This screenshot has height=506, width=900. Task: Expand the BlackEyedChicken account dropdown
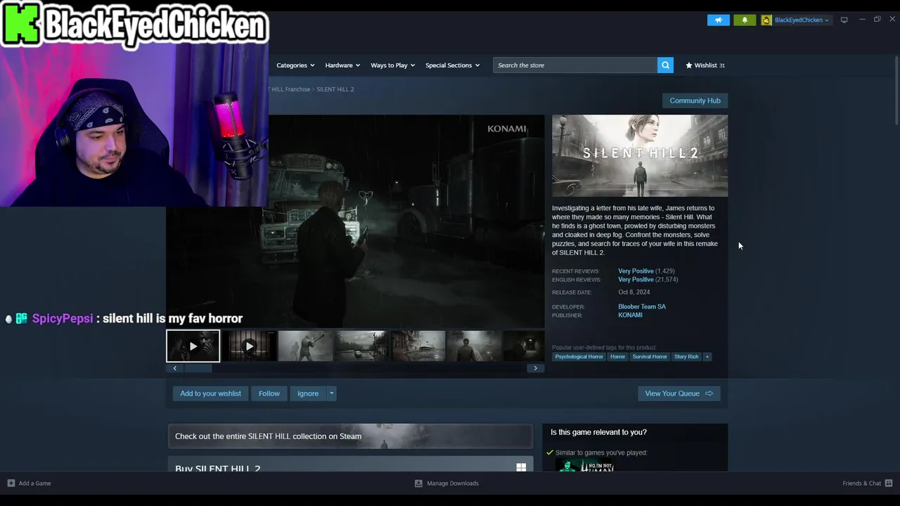point(827,20)
